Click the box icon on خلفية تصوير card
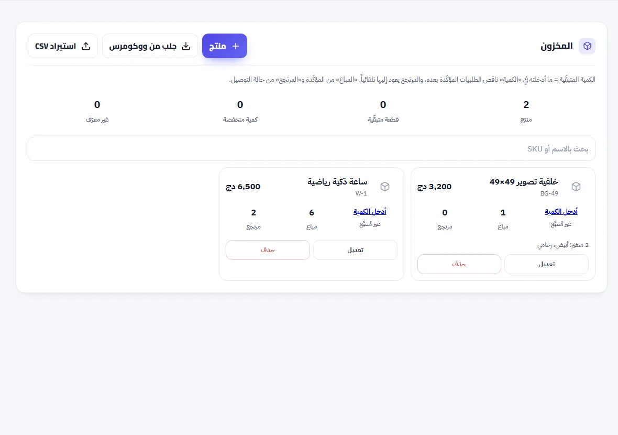The width and height of the screenshot is (618, 435). pos(576,187)
